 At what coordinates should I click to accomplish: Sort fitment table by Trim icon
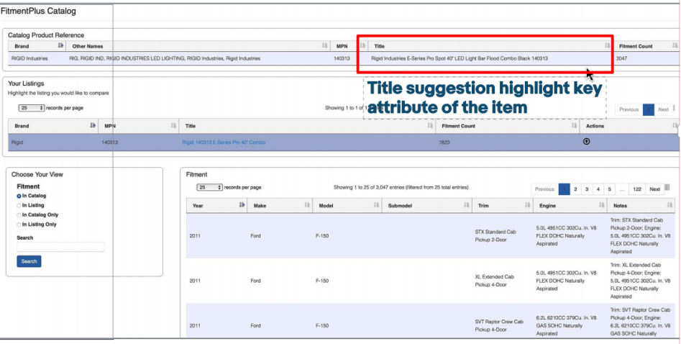pos(527,205)
